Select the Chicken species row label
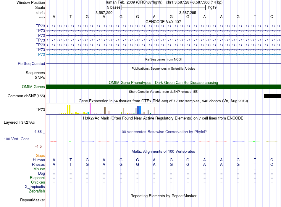 (x=38, y=182)
